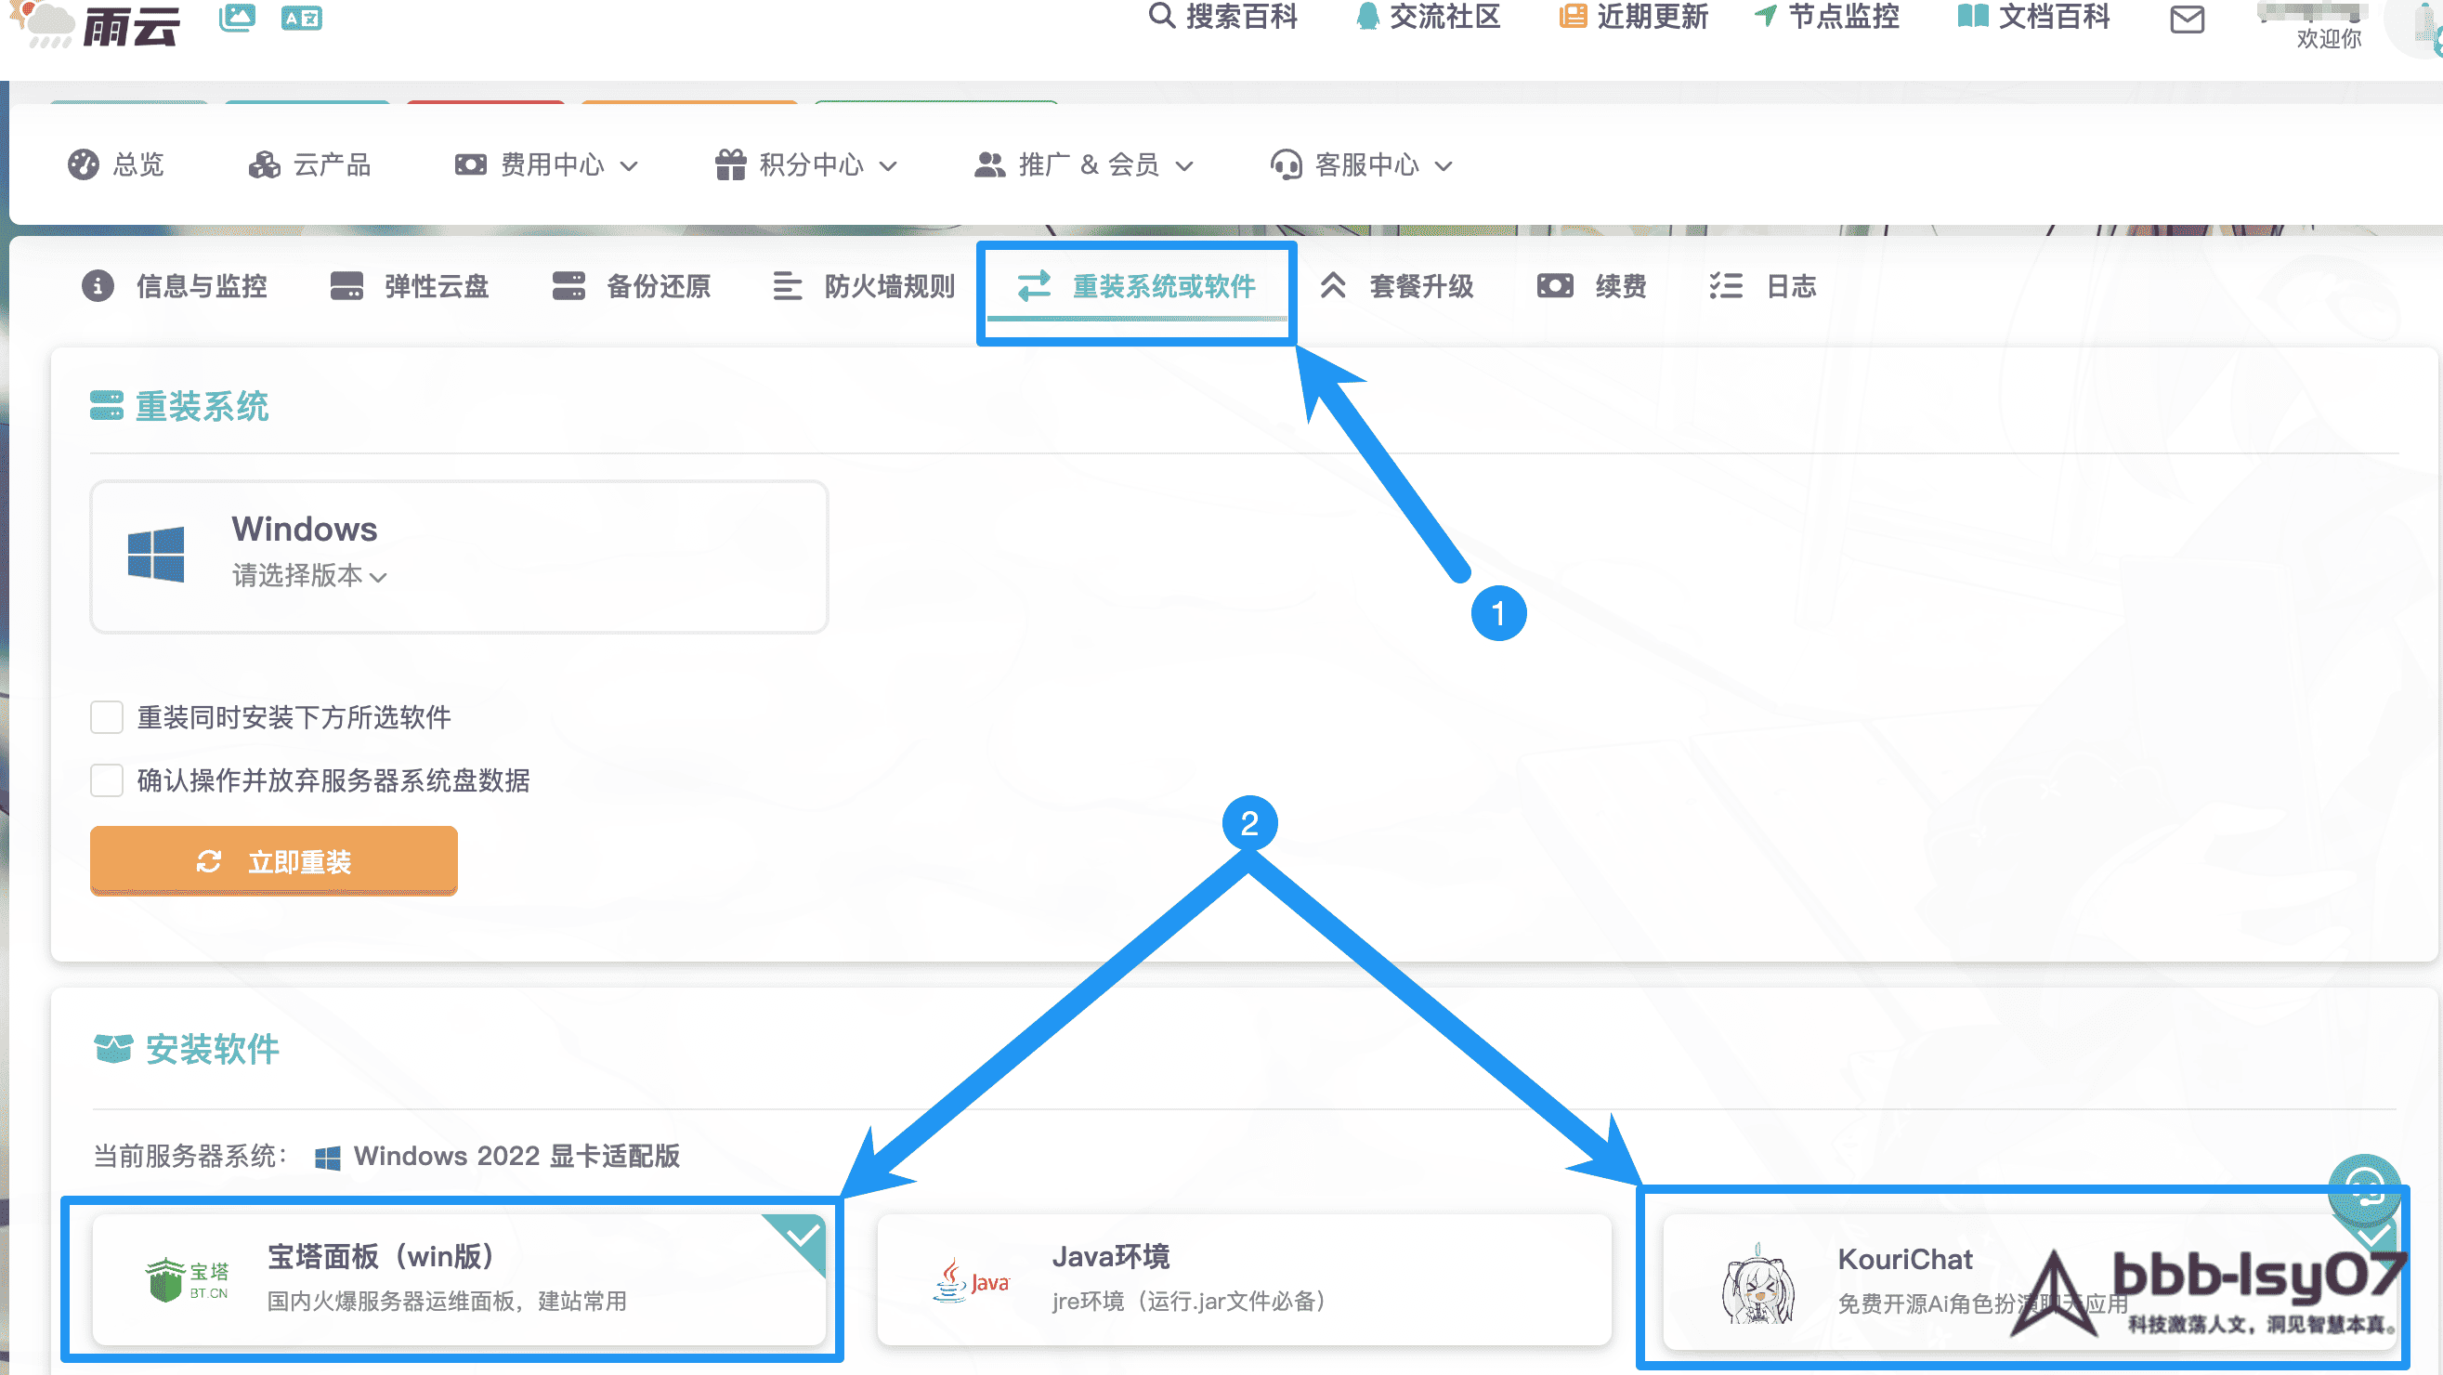Viewport: 2443px width, 1375px height.
Task: Tick 确认操作并放弃服务器系统盘数据 checkbox
Action: [106, 781]
